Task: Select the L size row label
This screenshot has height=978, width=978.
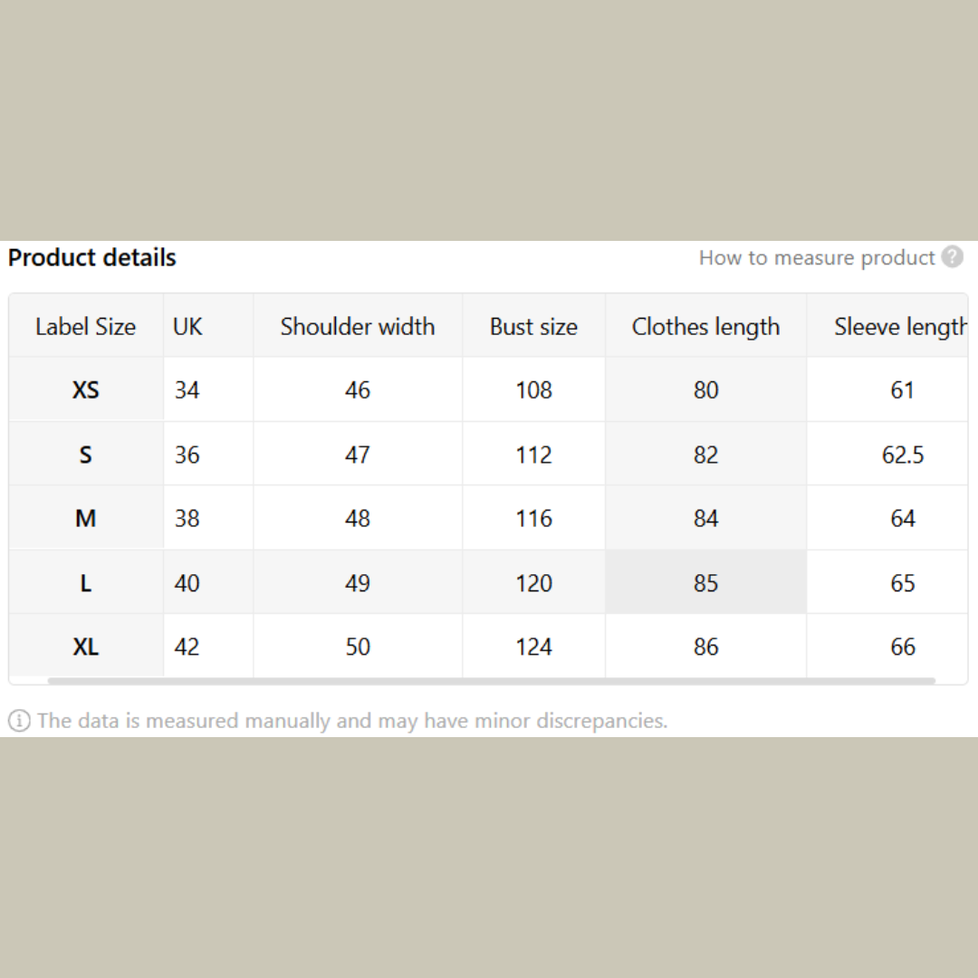Action: (x=85, y=583)
